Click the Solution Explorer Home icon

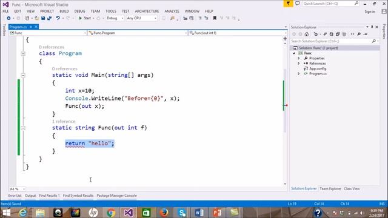tap(307, 34)
